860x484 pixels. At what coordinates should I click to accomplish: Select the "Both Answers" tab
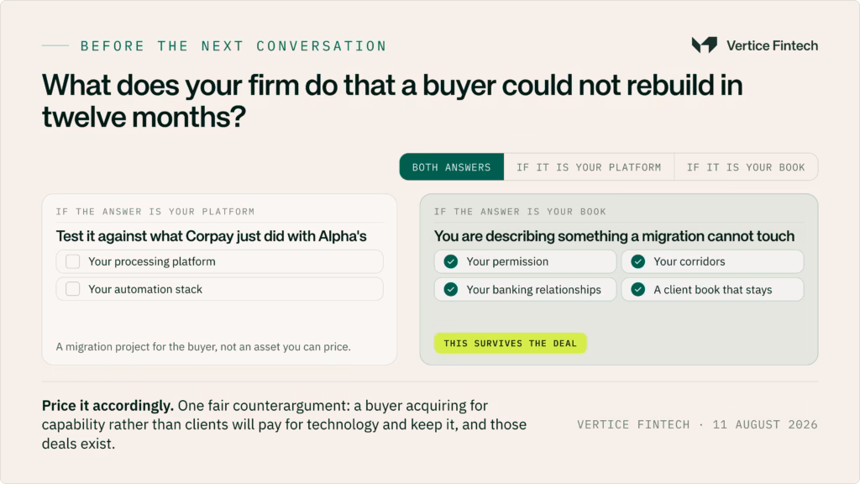451,167
